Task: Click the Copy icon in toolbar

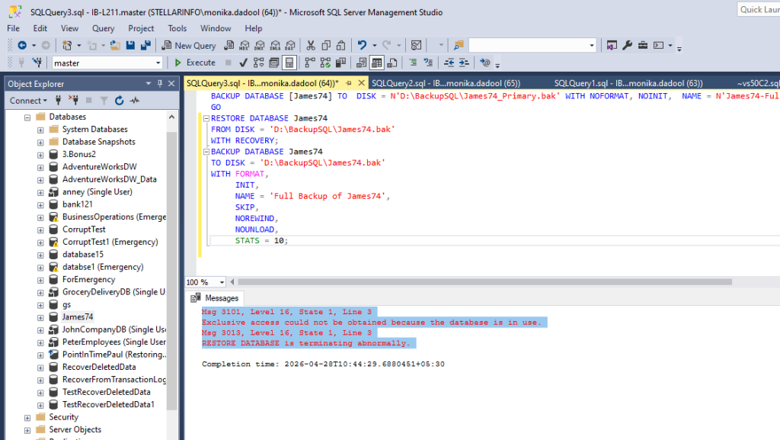Action: pos(326,45)
